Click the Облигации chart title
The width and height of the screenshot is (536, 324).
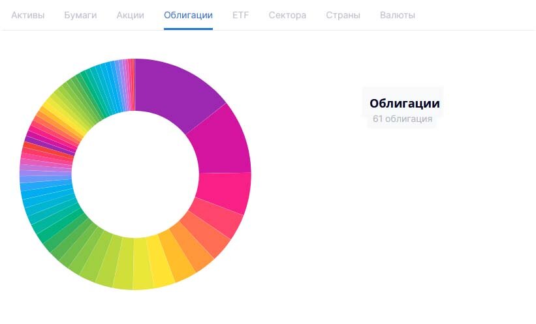pos(405,103)
